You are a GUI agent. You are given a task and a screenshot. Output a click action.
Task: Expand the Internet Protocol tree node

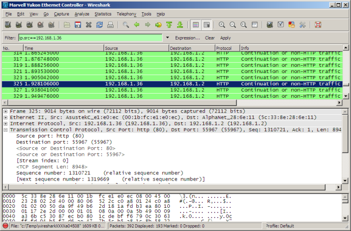6,123
